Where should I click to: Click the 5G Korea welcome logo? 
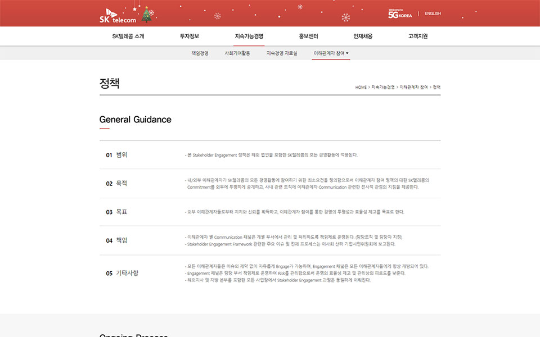point(399,13)
